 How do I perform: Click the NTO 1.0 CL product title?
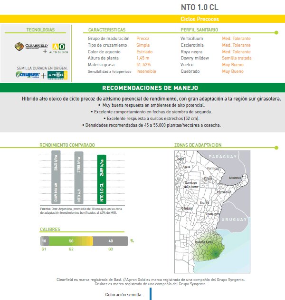[x=200, y=7]
